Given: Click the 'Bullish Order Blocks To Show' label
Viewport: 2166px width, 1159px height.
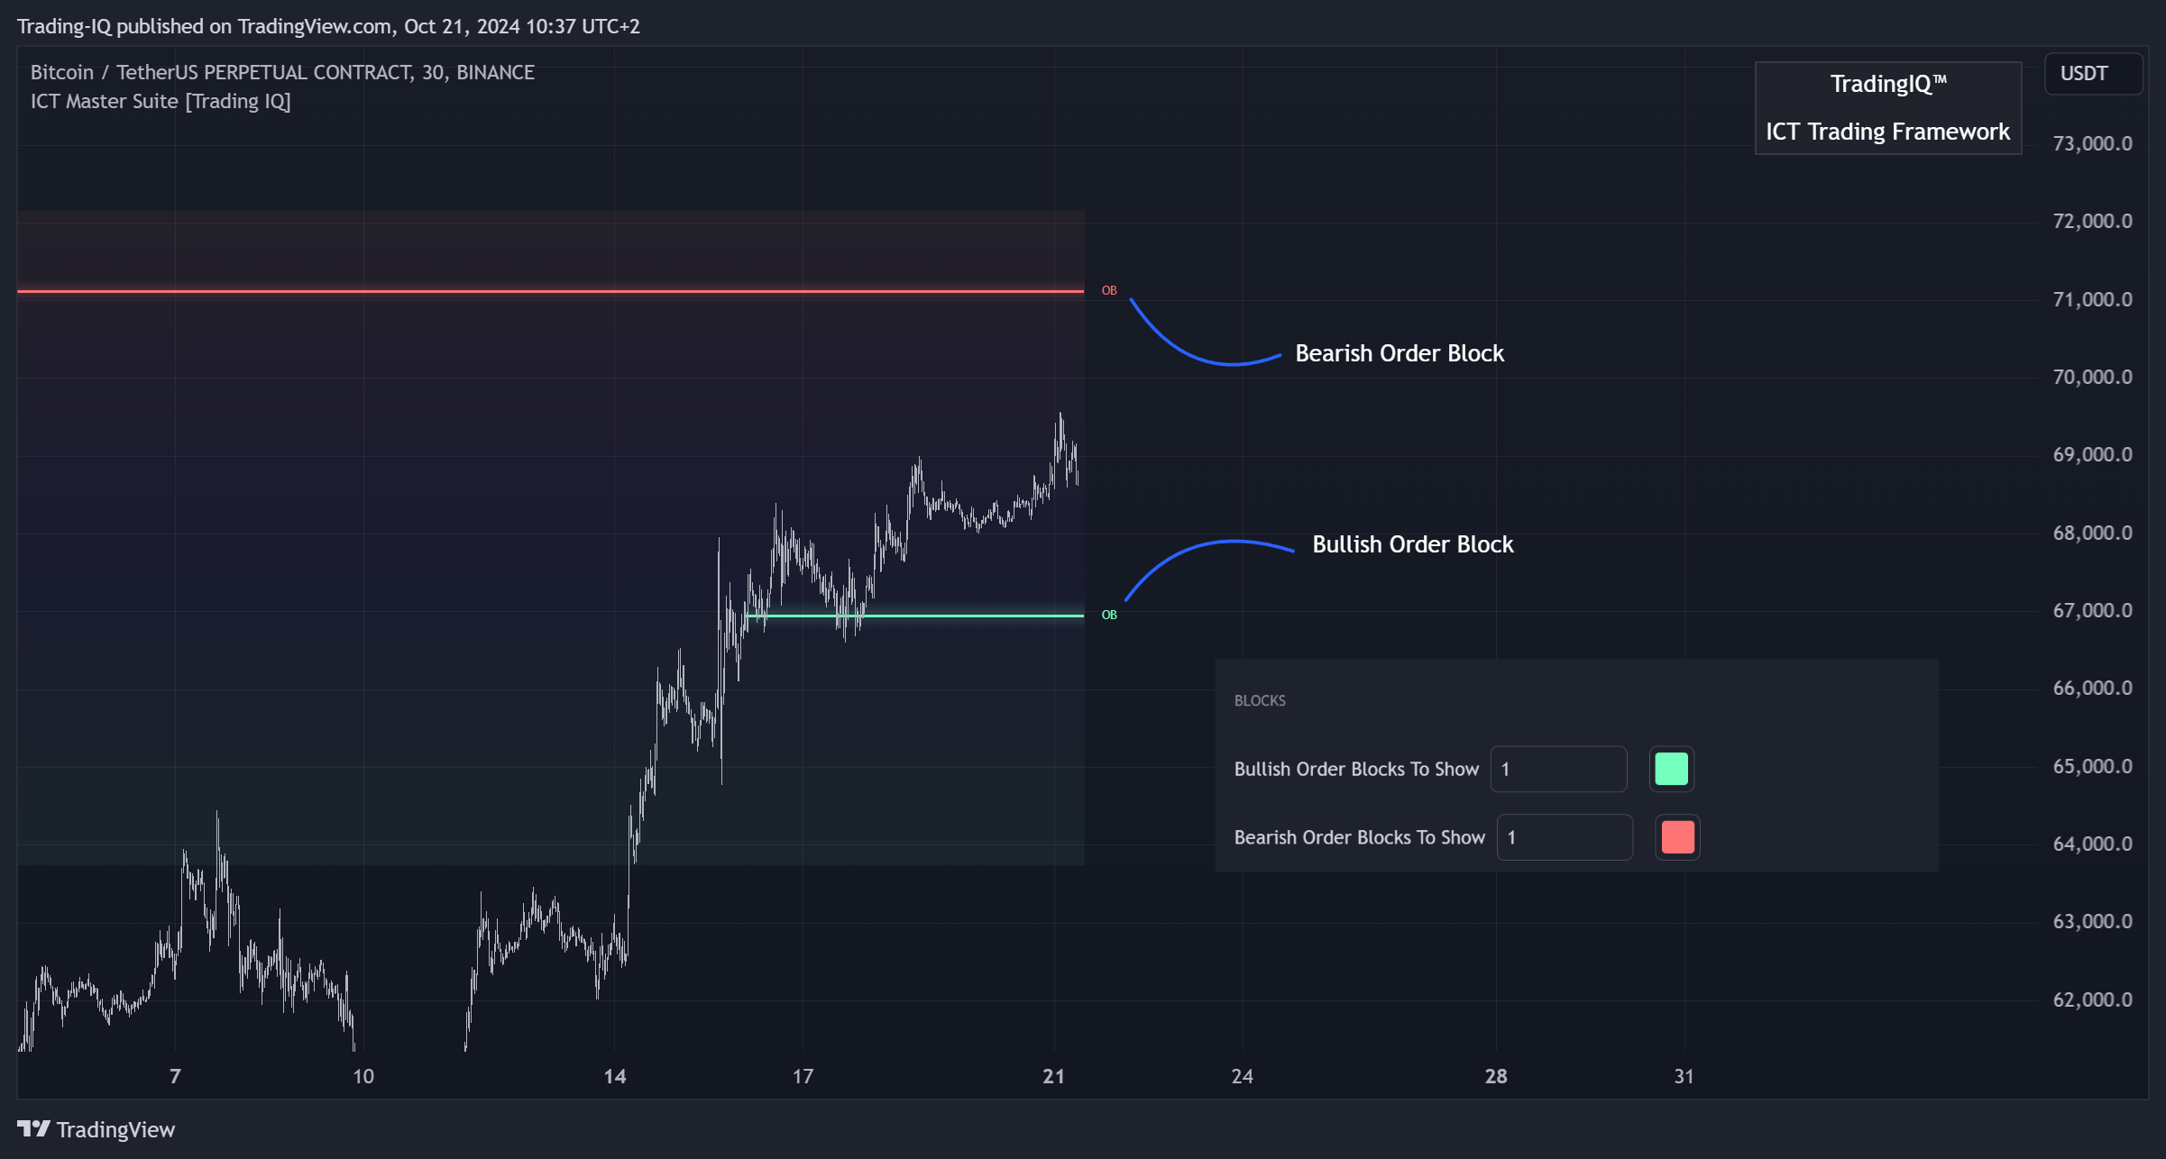Looking at the screenshot, I should (x=1356, y=769).
